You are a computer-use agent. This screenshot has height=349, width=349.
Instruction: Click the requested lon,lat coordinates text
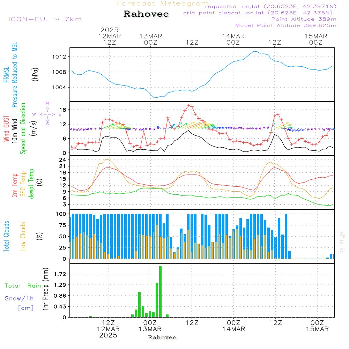click(x=270, y=7)
